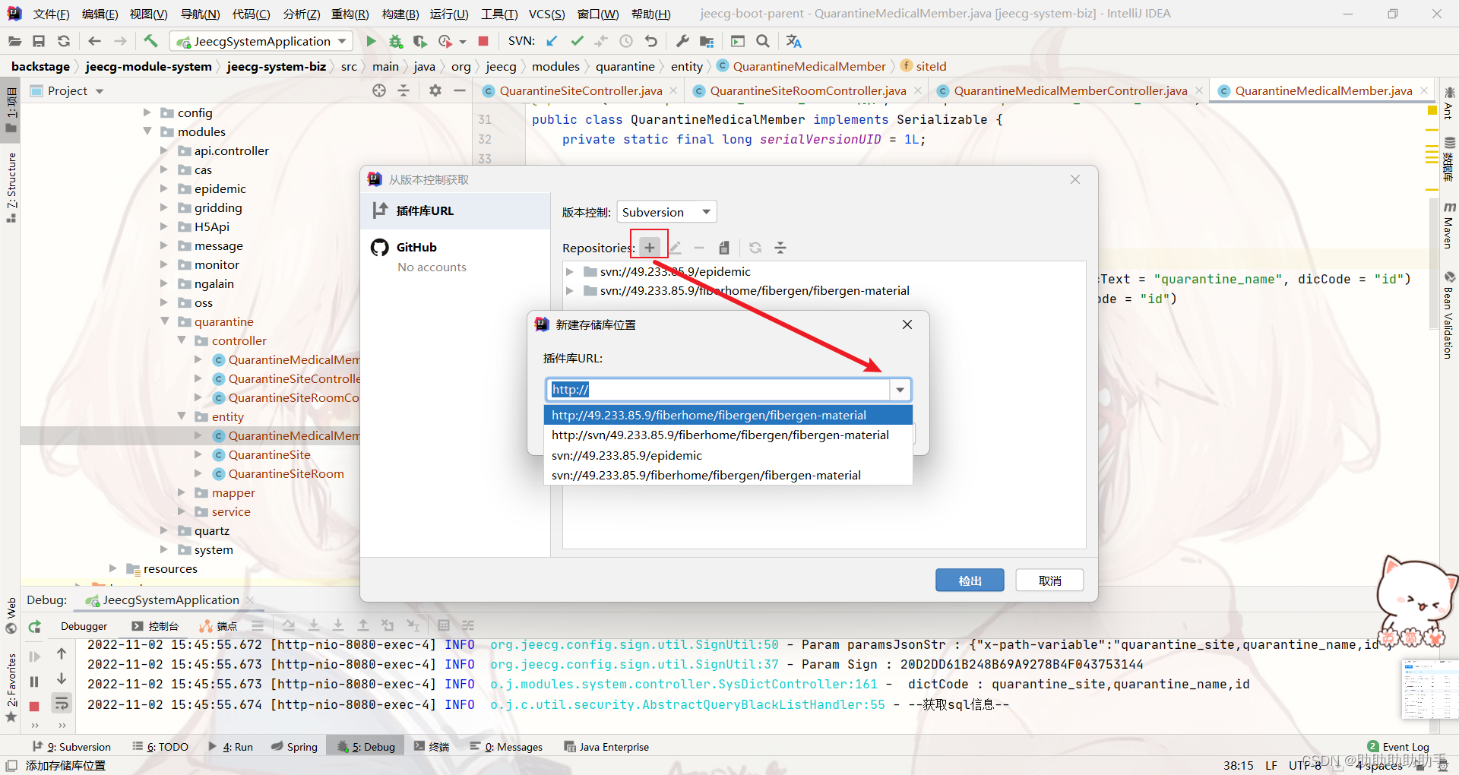Image resolution: width=1459 pixels, height=775 pixels.
Task: Click the Translate icon in toolbar
Action: (793, 41)
